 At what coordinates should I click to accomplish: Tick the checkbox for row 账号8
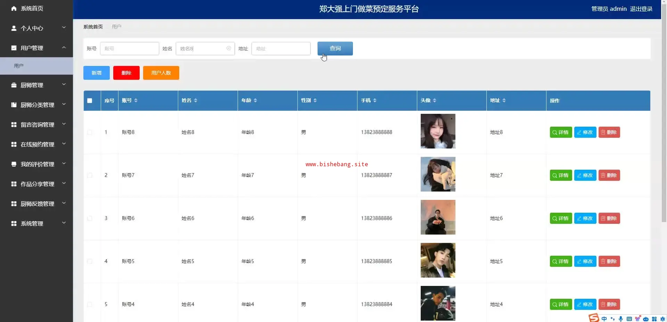click(x=90, y=132)
